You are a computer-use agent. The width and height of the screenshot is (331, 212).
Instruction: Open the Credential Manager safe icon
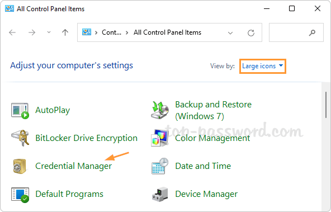20,166
